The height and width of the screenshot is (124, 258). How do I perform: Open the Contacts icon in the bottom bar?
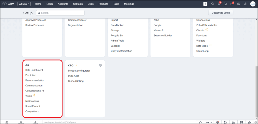click(x=35, y=122)
